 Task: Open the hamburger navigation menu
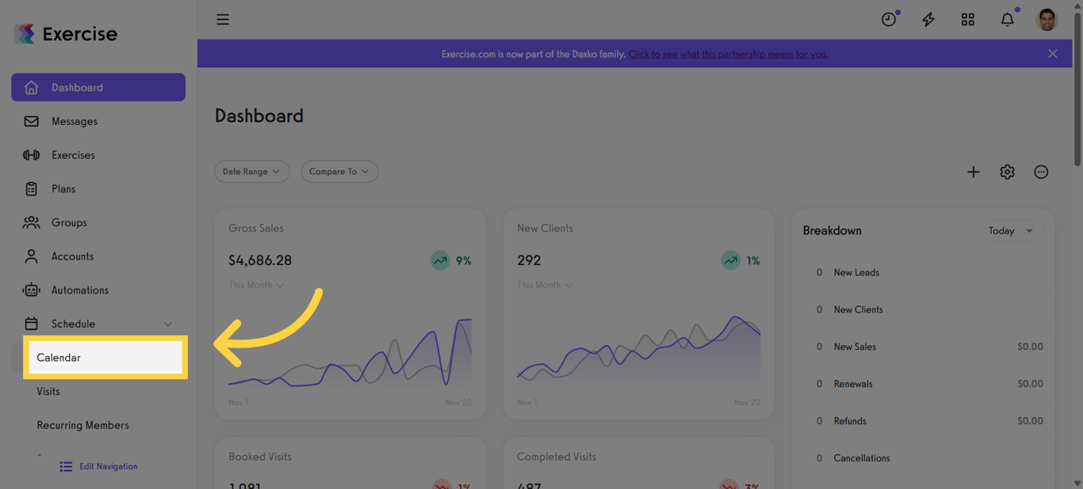223,19
